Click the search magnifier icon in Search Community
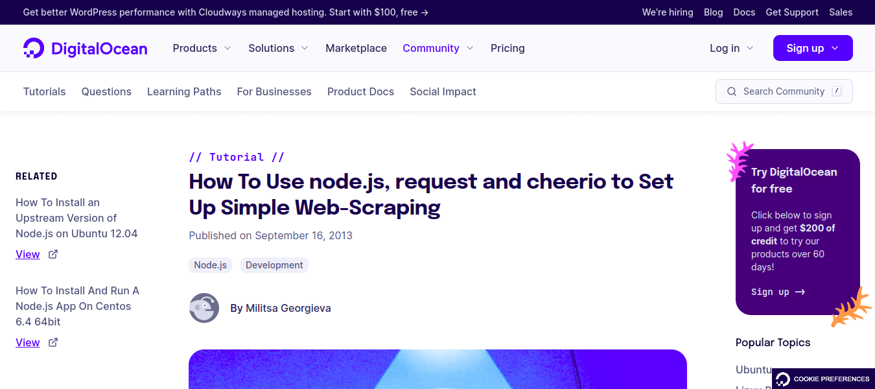Image resolution: width=875 pixels, height=389 pixels. coord(732,91)
